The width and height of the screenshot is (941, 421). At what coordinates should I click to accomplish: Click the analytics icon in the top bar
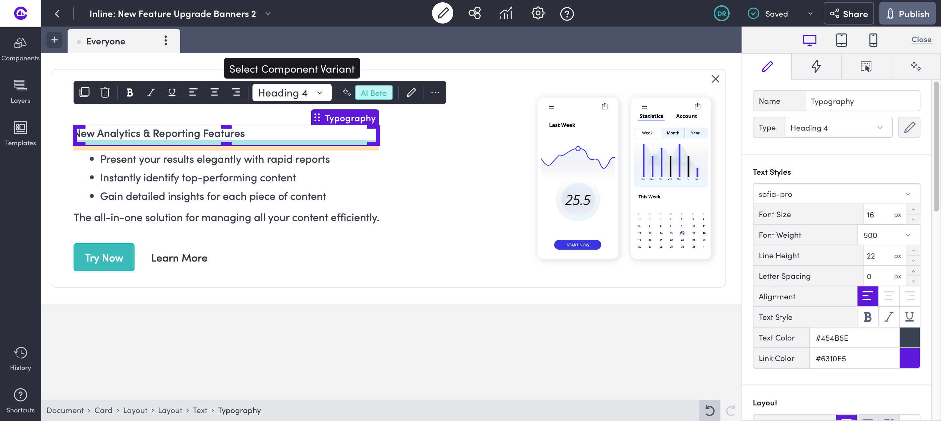pyautogui.click(x=506, y=13)
